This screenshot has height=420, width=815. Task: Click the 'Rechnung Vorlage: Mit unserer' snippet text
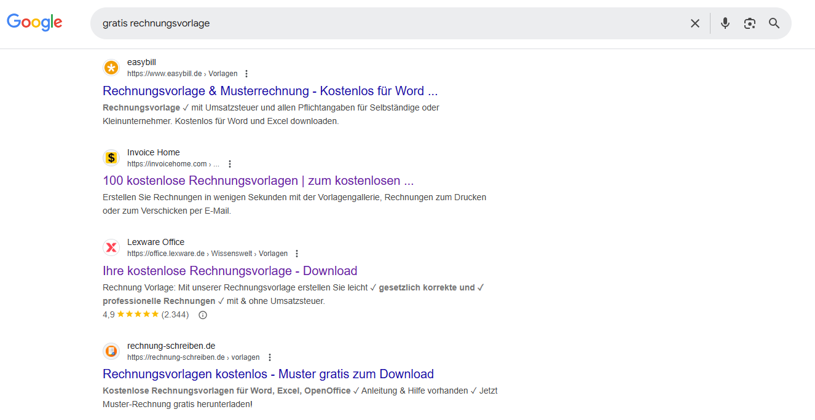tap(293, 294)
